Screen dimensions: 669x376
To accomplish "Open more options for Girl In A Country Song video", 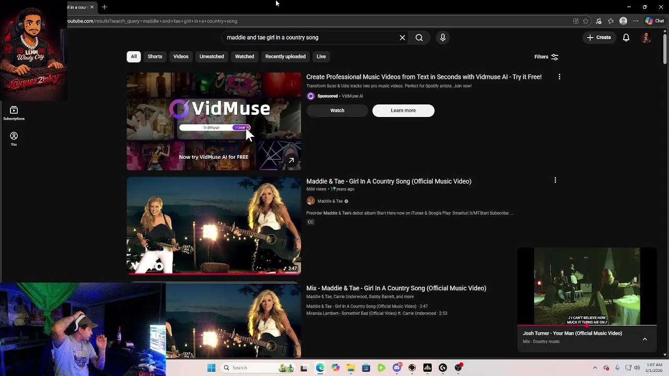I will (555, 180).
